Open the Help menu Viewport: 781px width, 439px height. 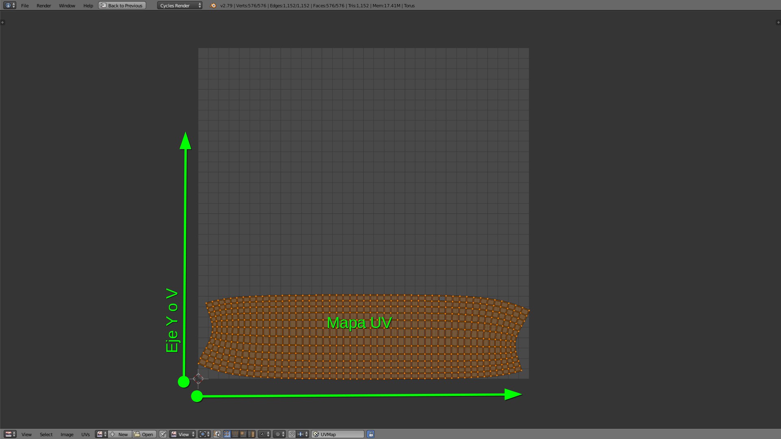point(88,6)
